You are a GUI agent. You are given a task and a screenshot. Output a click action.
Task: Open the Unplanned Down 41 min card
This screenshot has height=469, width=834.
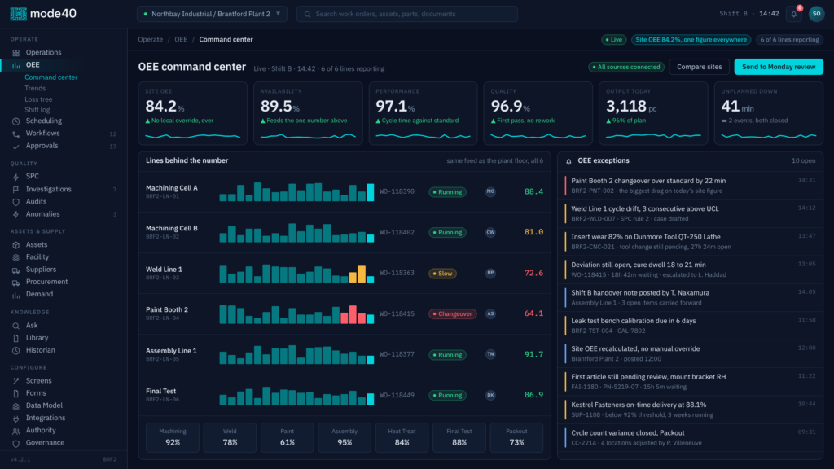click(769, 113)
